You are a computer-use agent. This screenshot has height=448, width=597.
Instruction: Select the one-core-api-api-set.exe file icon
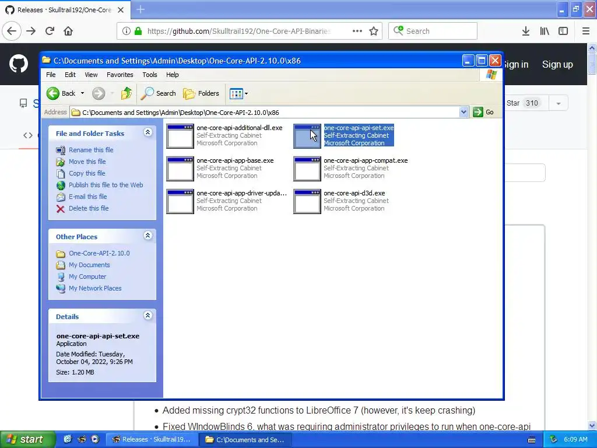(x=307, y=136)
